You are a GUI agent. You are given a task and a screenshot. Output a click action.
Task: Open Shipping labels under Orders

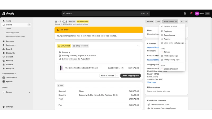click(x=12, y=33)
